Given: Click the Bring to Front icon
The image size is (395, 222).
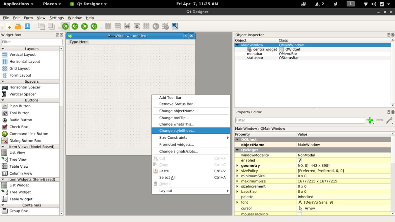Looking at the screenshot, I should pyautogui.click(x=51, y=26).
